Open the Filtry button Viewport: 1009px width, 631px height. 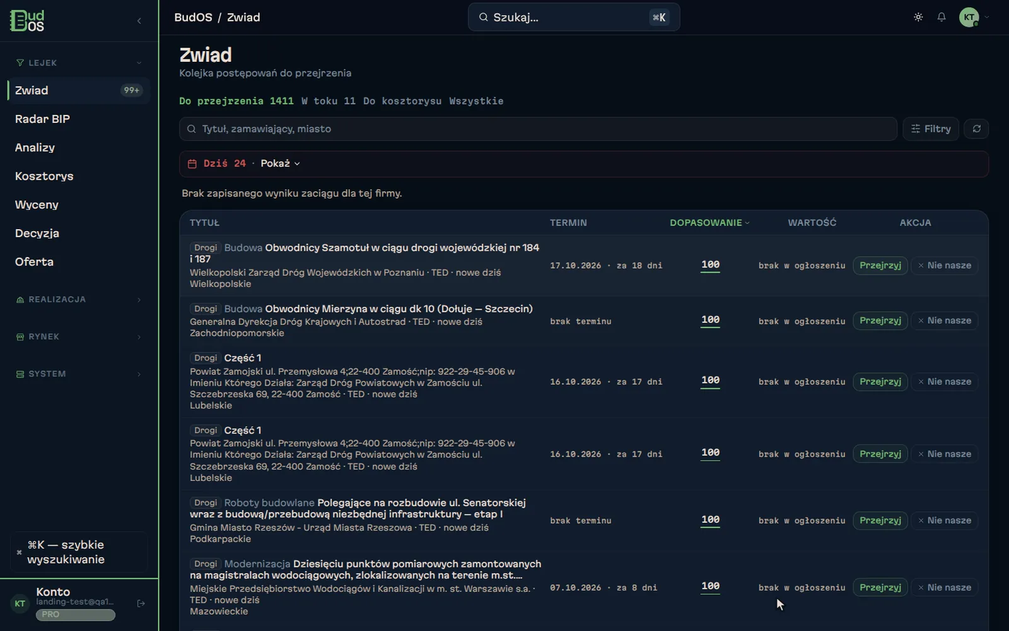click(931, 129)
